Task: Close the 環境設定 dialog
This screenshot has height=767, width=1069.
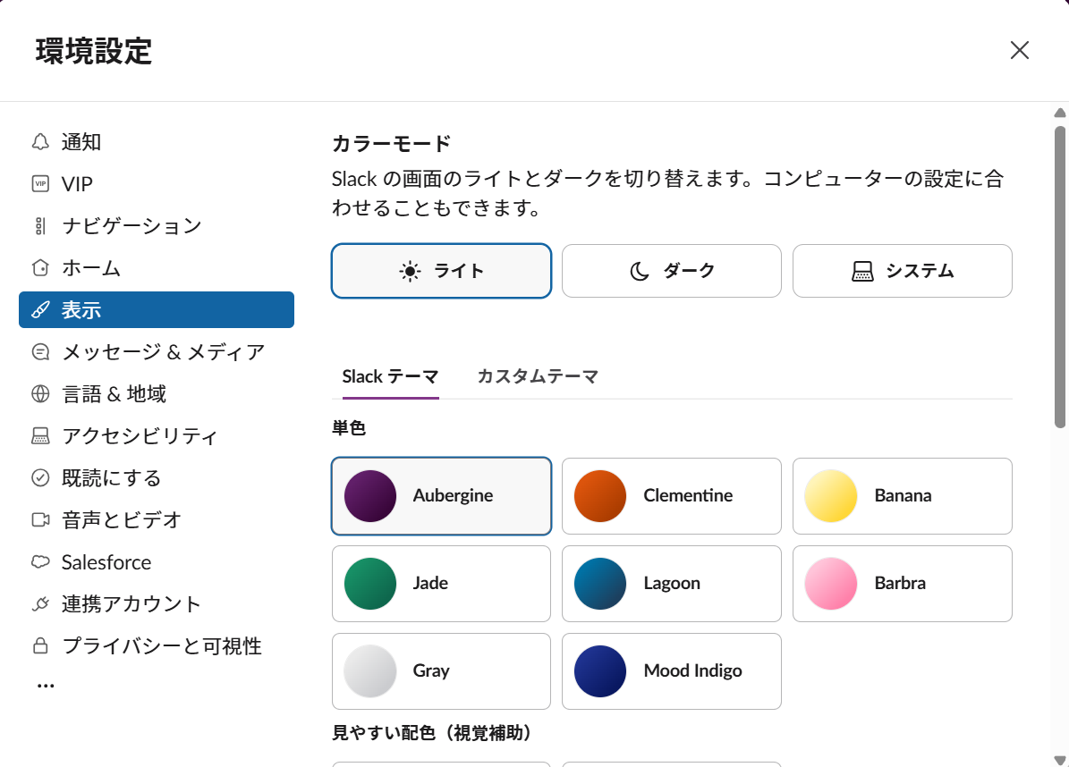Action: (x=1019, y=50)
